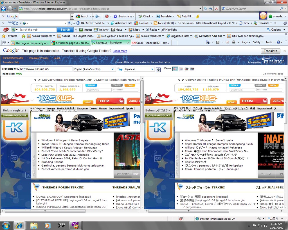Screen dimensions: 288x230
Task: Open Maps from the Ask toolbar
Action: (x=134, y=29)
